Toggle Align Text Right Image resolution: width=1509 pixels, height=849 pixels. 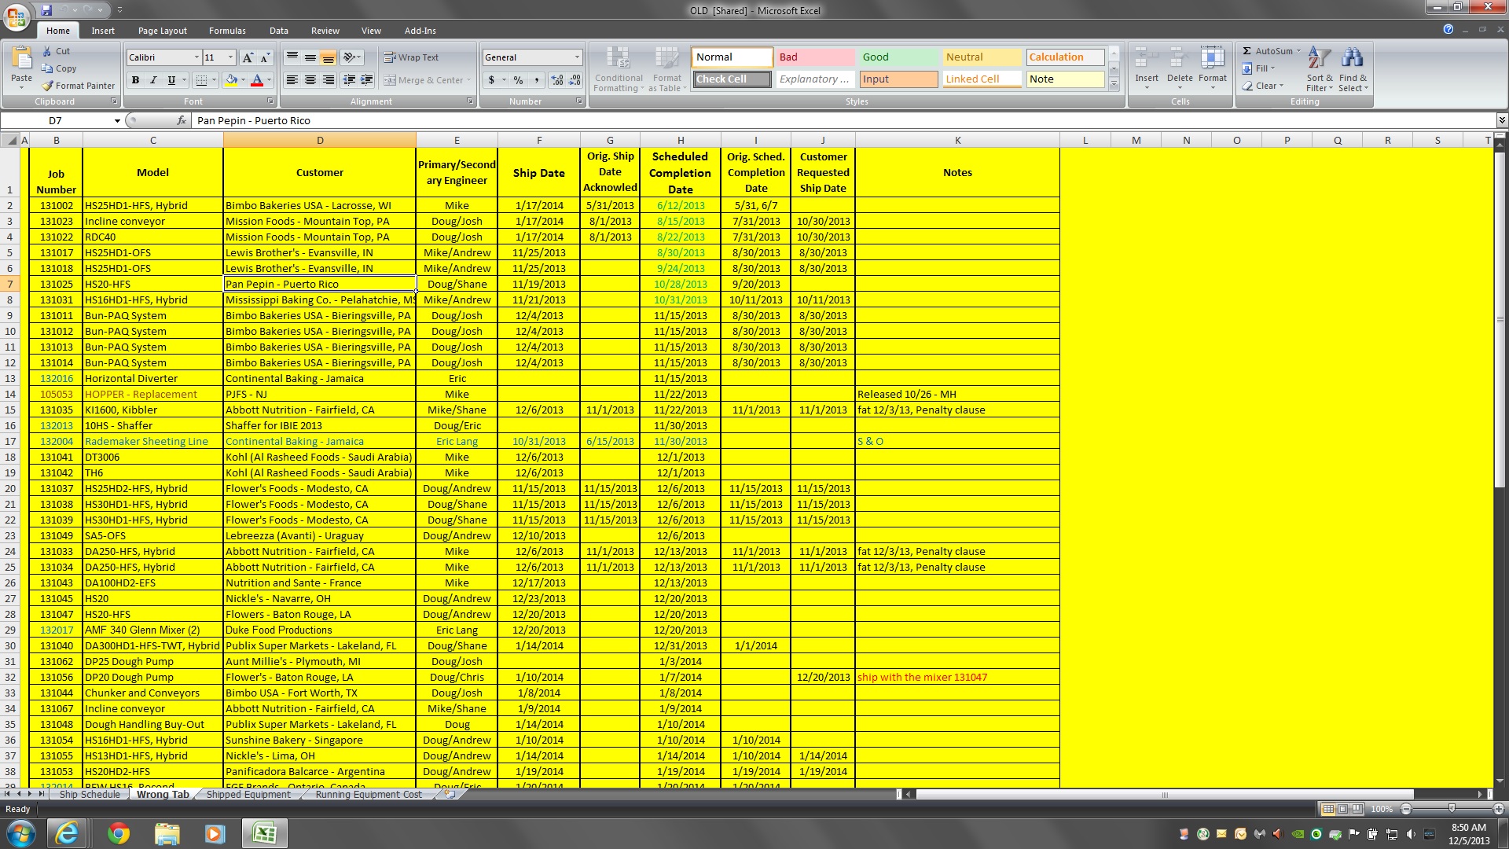click(x=329, y=80)
